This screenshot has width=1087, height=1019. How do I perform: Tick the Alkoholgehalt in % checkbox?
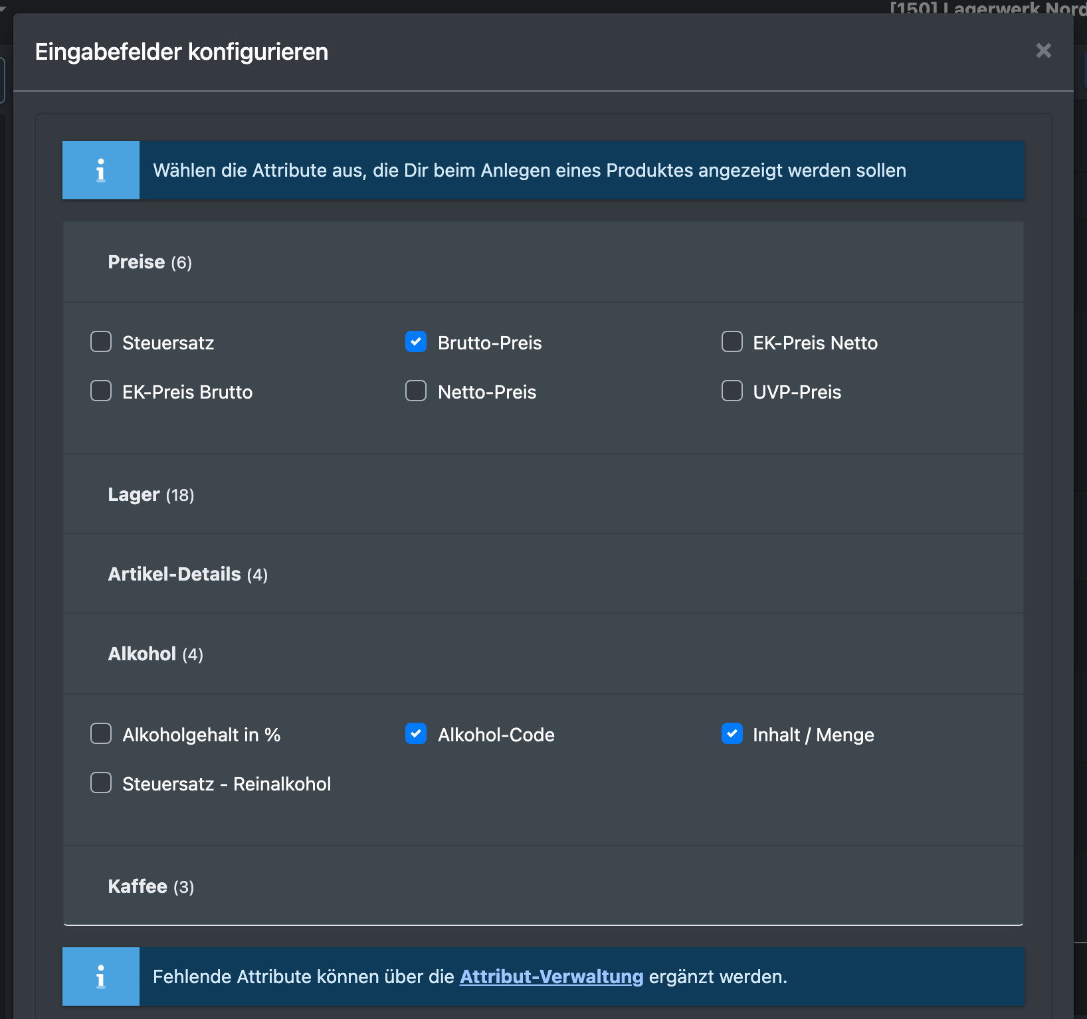pyautogui.click(x=101, y=733)
